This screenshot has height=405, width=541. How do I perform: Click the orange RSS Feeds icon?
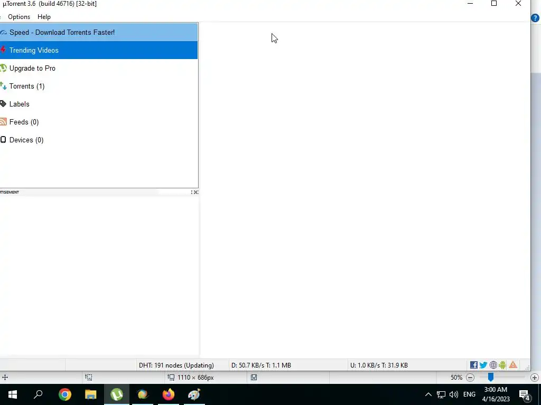click(x=4, y=122)
